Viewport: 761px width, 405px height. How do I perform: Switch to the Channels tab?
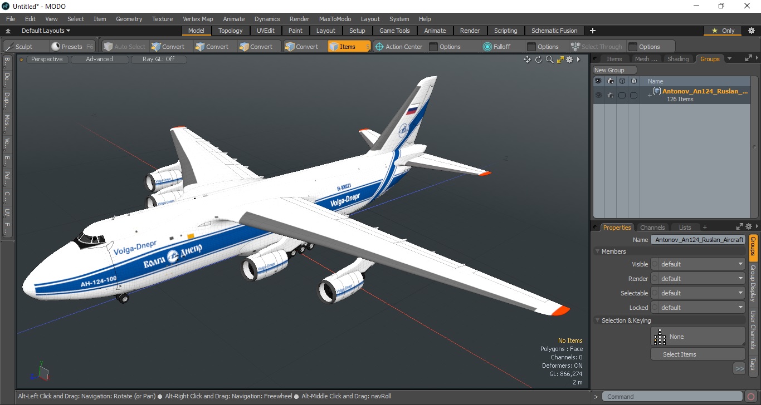click(652, 228)
